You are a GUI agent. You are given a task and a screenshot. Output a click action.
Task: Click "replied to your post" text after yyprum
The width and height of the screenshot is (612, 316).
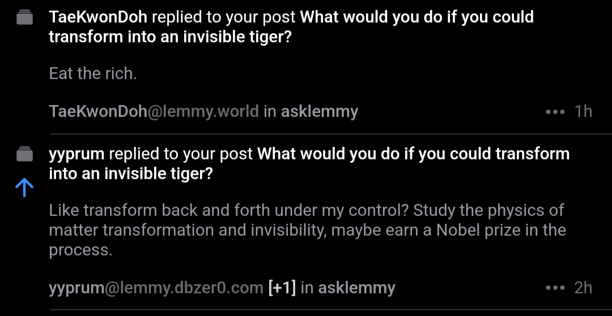point(180,154)
